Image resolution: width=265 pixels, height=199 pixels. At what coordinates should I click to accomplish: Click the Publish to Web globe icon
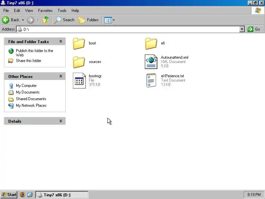coord(11,51)
